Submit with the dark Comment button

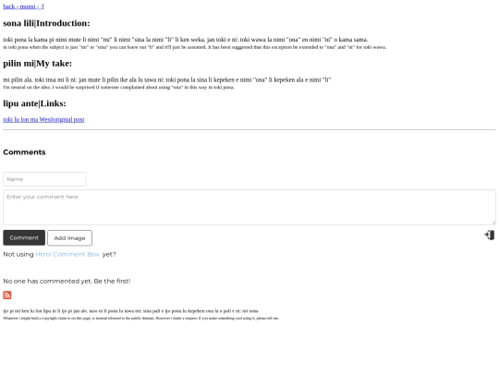24,238
